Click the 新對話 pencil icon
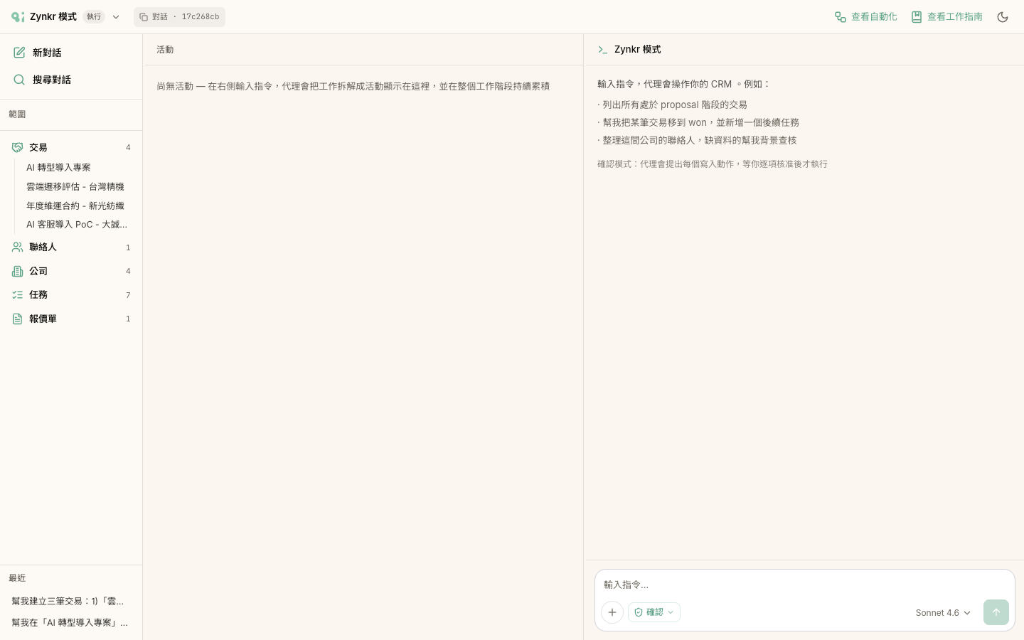The height and width of the screenshot is (640, 1024). pyautogui.click(x=19, y=53)
